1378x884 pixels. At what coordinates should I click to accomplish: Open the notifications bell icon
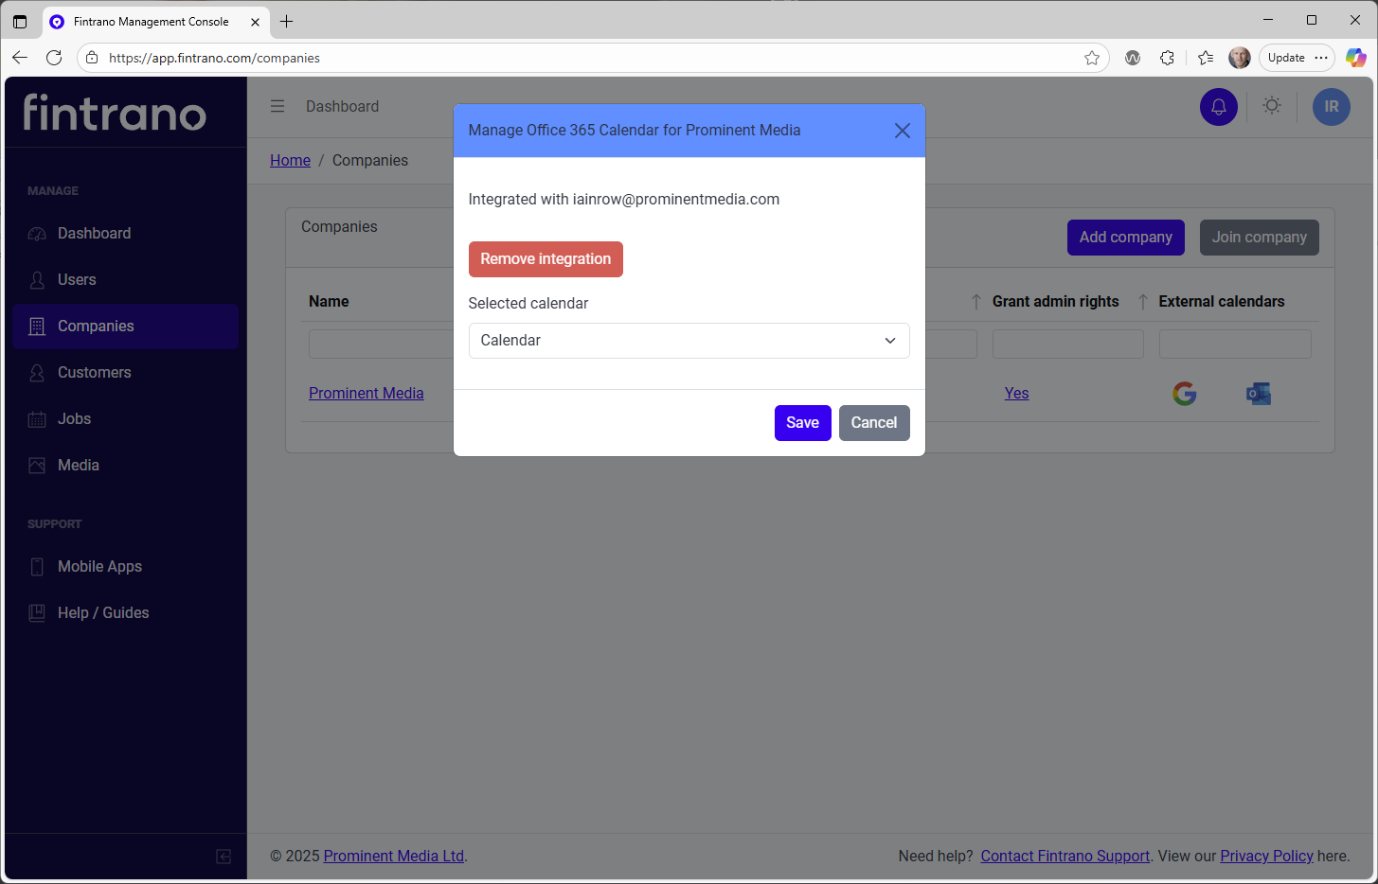click(1219, 107)
